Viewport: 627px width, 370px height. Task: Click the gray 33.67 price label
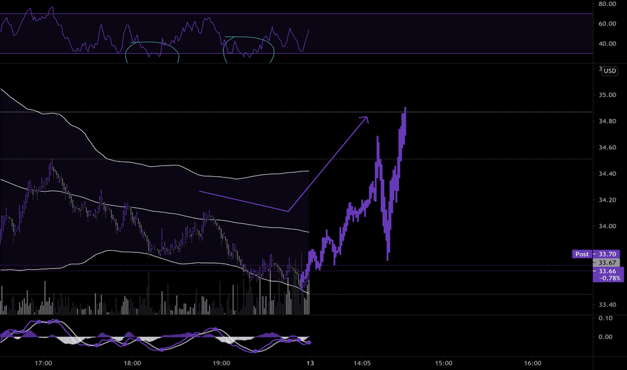[606, 263]
